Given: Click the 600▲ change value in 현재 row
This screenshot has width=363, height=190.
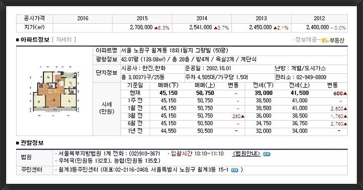Looking at the screenshot, I should 340,93.
